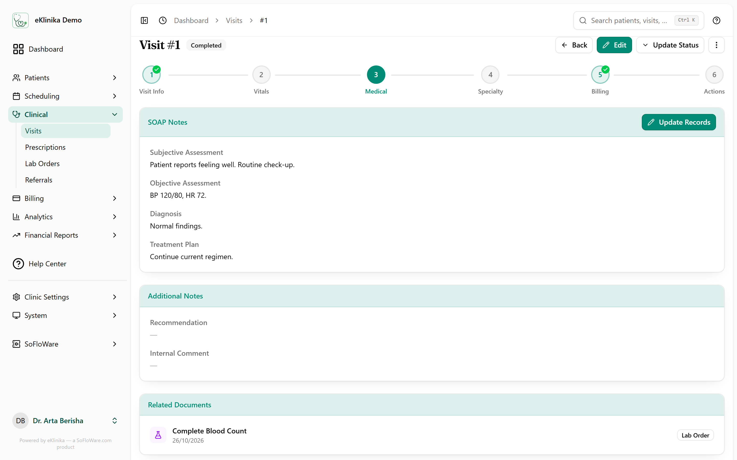Click the Billing card icon in sidebar
The width and height of the screenshot is (737, 460).
pyautogui.click(x=16, y=198)
